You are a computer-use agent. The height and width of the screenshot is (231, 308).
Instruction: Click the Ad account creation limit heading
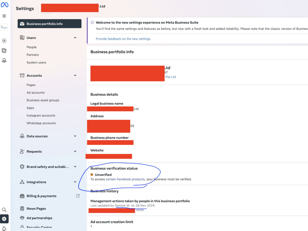[x=112, y=222]
